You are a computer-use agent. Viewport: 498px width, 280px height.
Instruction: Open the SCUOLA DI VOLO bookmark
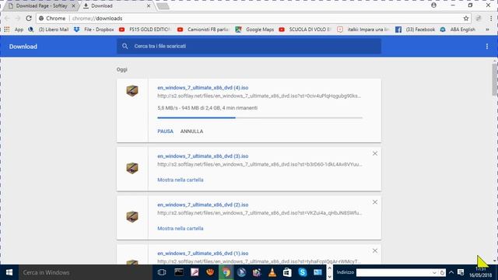[x=305, y=30]
